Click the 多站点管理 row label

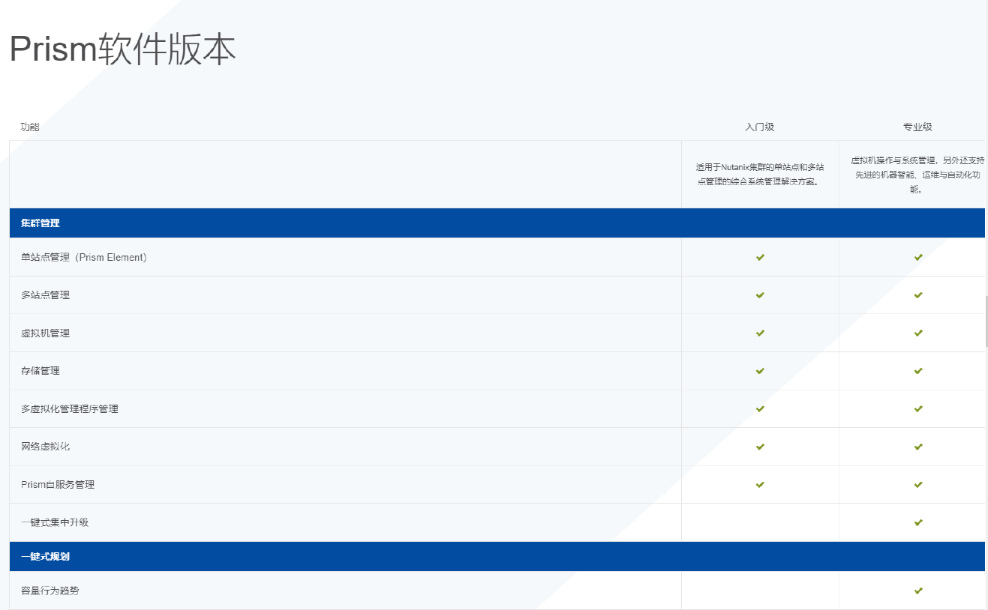tap(45, 295)
